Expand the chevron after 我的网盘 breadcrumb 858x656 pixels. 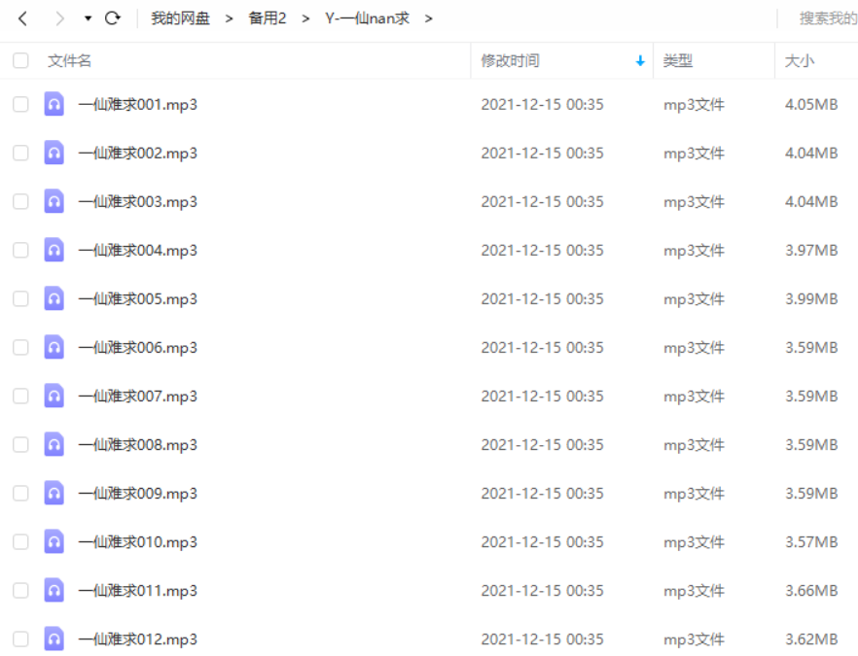point(229,19)
